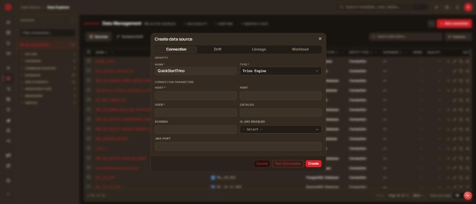Click the Create data source dialog title

pyautogui.click(x=173, y=39)
